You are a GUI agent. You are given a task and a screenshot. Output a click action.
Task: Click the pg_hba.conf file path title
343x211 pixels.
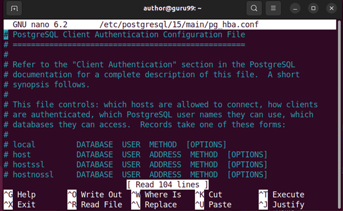pyautogui.click(x=179, y=24)
